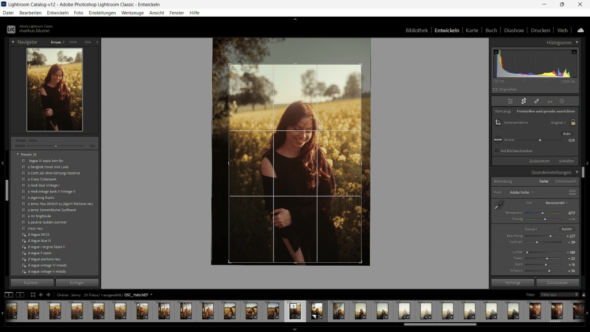Adjust the Belichtung slider handle
This screenshot has width=590, height=332.
pyautogui.click(x=550, y=236)
